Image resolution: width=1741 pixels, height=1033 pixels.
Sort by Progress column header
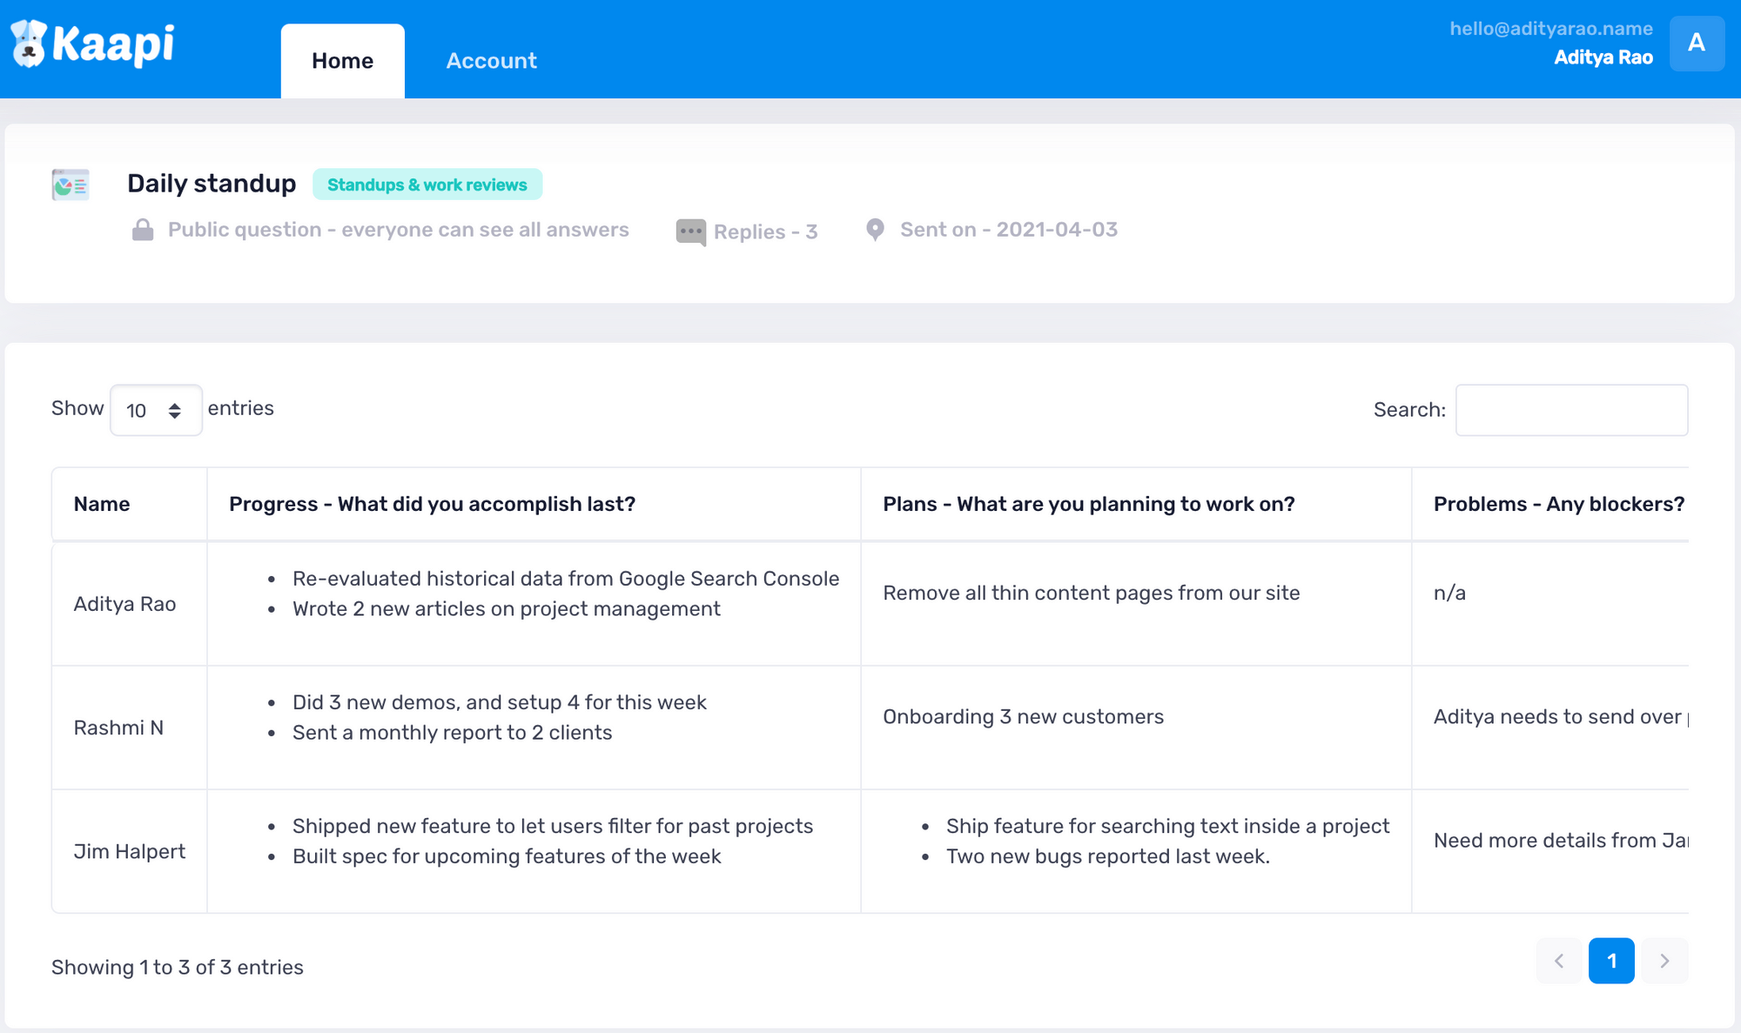[x=432, y=504]
